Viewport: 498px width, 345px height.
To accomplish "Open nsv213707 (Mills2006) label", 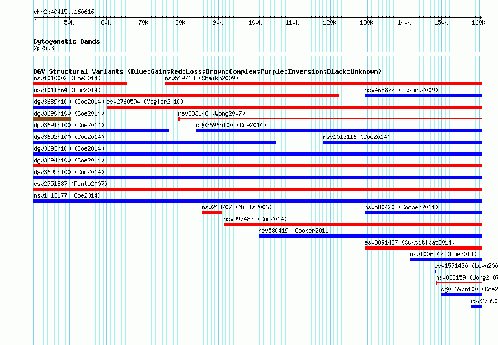I will (237, 207).
